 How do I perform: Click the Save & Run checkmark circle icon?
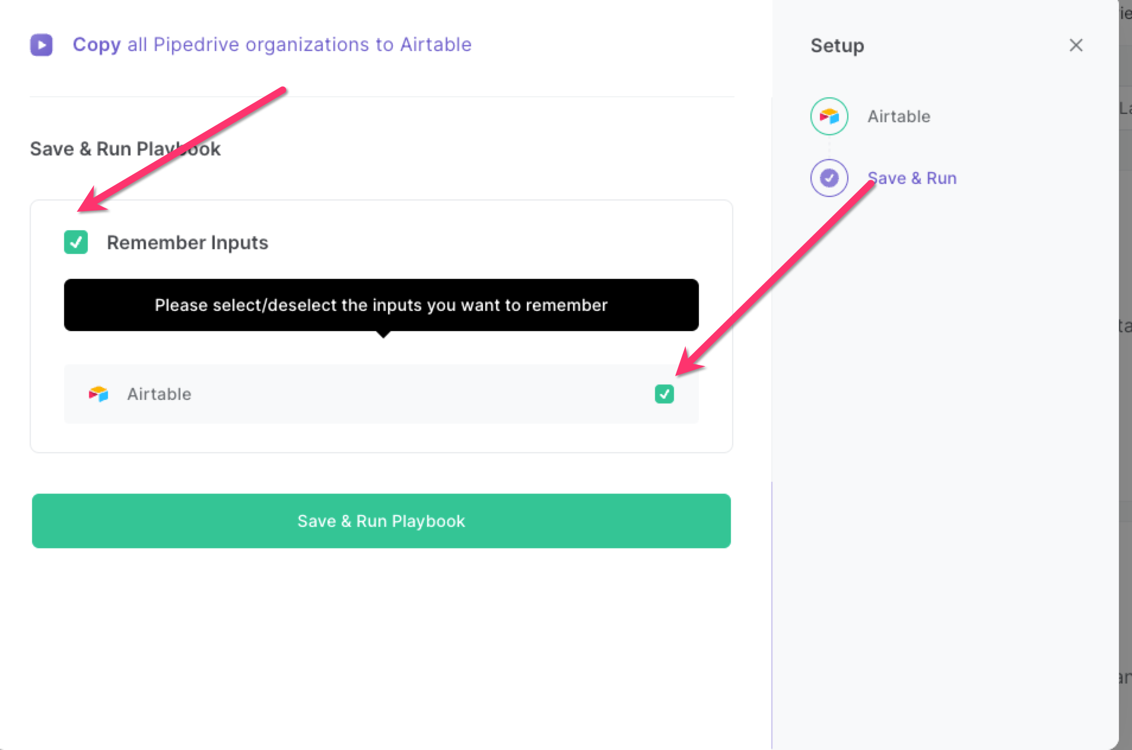coord(828,177)
